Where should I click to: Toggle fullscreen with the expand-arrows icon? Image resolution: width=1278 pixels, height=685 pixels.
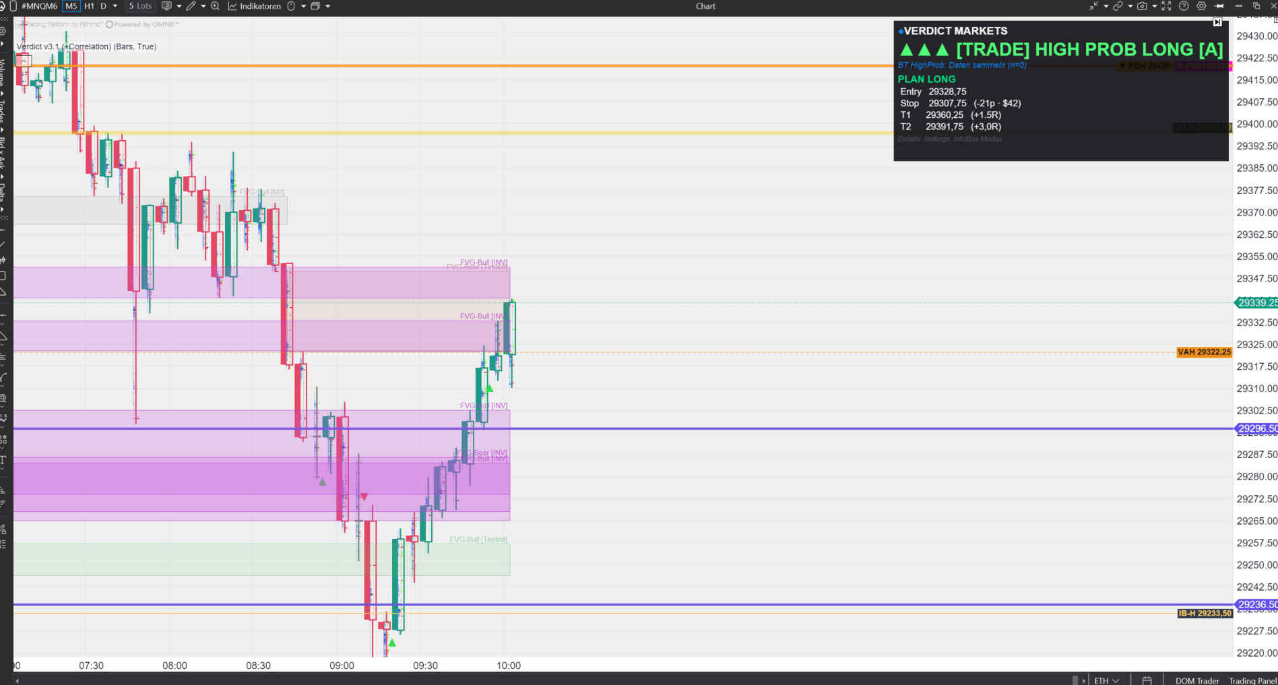(x=1167, y=6)
